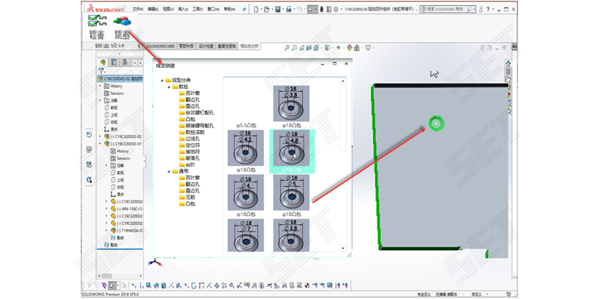Open the Edit Appearance color ball icon

[349, 48]
